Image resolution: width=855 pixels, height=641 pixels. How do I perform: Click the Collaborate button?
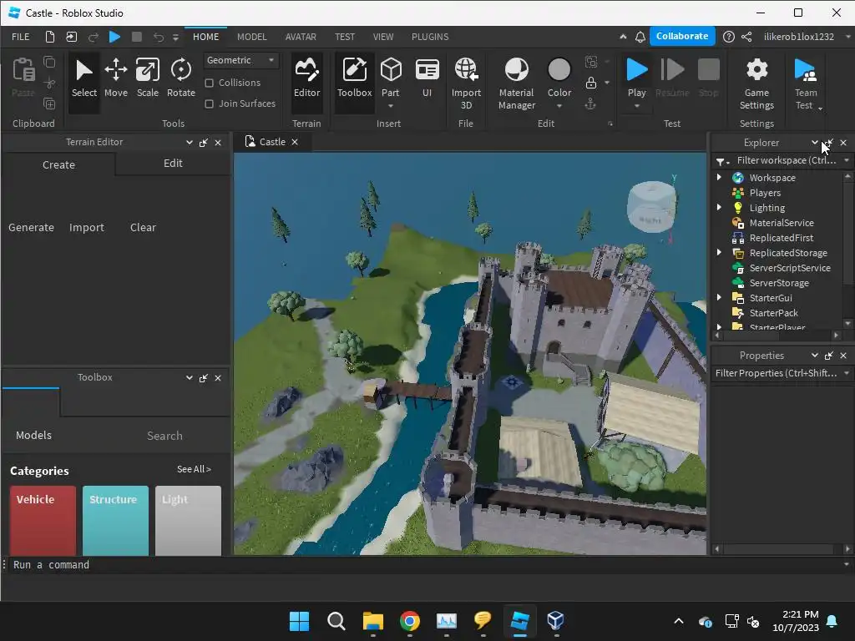pyautogui.click(x=682, y=36)
